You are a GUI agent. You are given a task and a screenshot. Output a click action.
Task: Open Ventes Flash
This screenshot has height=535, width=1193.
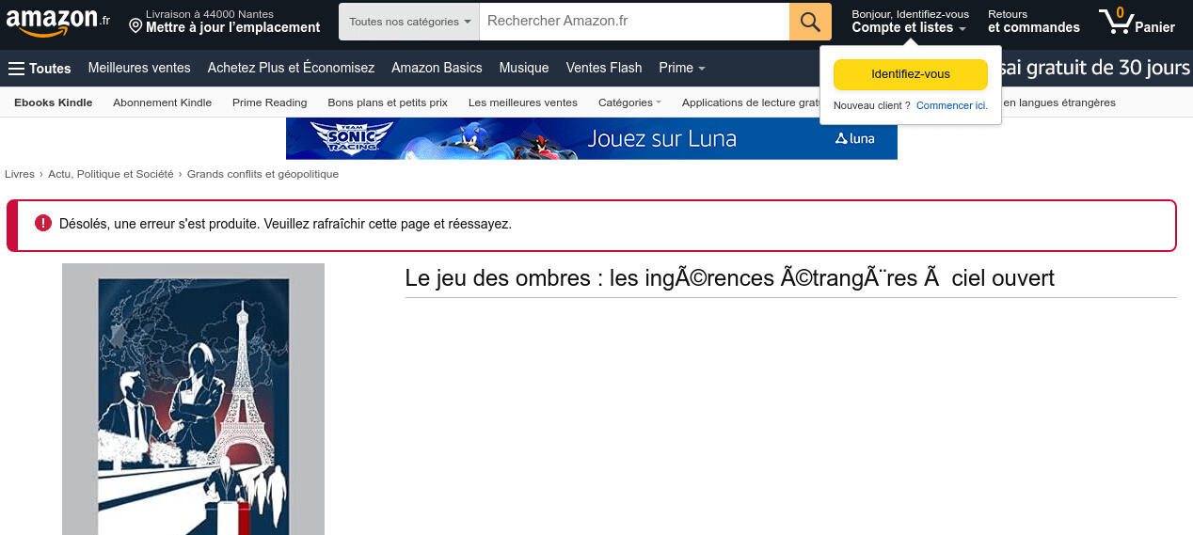(x=604, y=68)
